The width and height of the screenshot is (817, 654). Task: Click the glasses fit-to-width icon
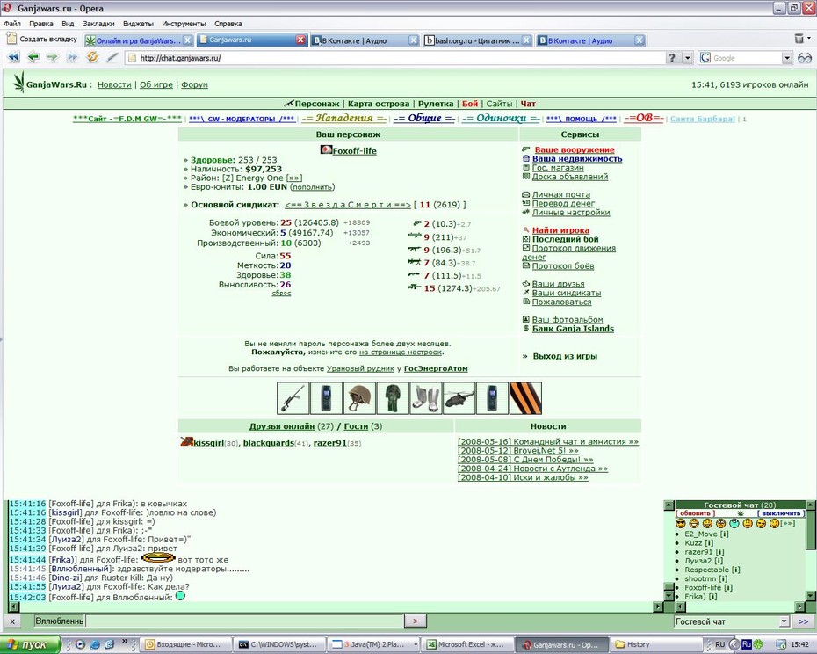[805, 58]
